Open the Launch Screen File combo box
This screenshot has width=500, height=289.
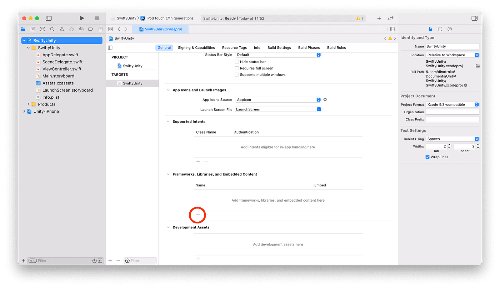278,109
